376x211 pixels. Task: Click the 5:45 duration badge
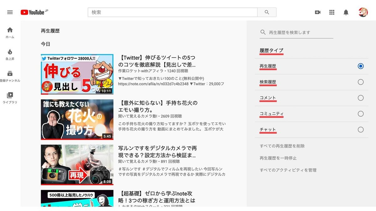(x=107, y=136)
